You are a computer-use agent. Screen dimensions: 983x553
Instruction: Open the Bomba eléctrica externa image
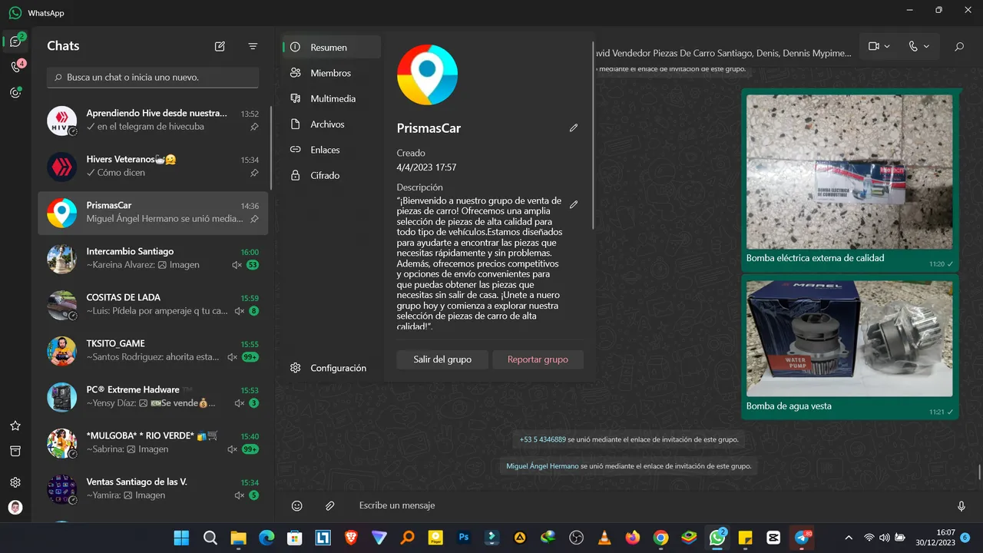click(849, 171)
